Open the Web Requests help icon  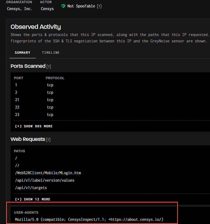point(48,140)
